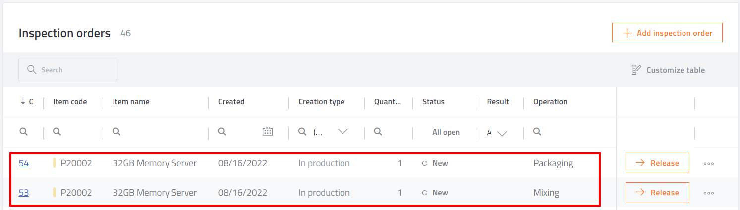
Task: Click the magnifier in Operation filter column
Action: (x=537, y=132)
